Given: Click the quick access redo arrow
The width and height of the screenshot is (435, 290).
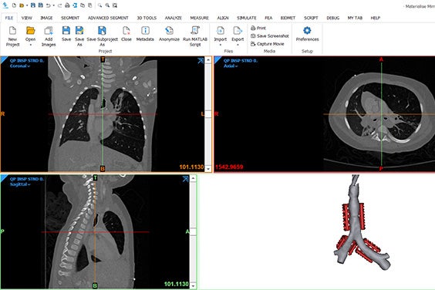Looking at the screenshot, I should click(x=59, y=5).
